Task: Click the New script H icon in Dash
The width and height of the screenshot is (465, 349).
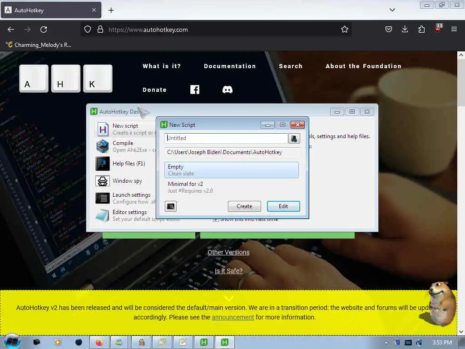Action: tap(103, 129)
